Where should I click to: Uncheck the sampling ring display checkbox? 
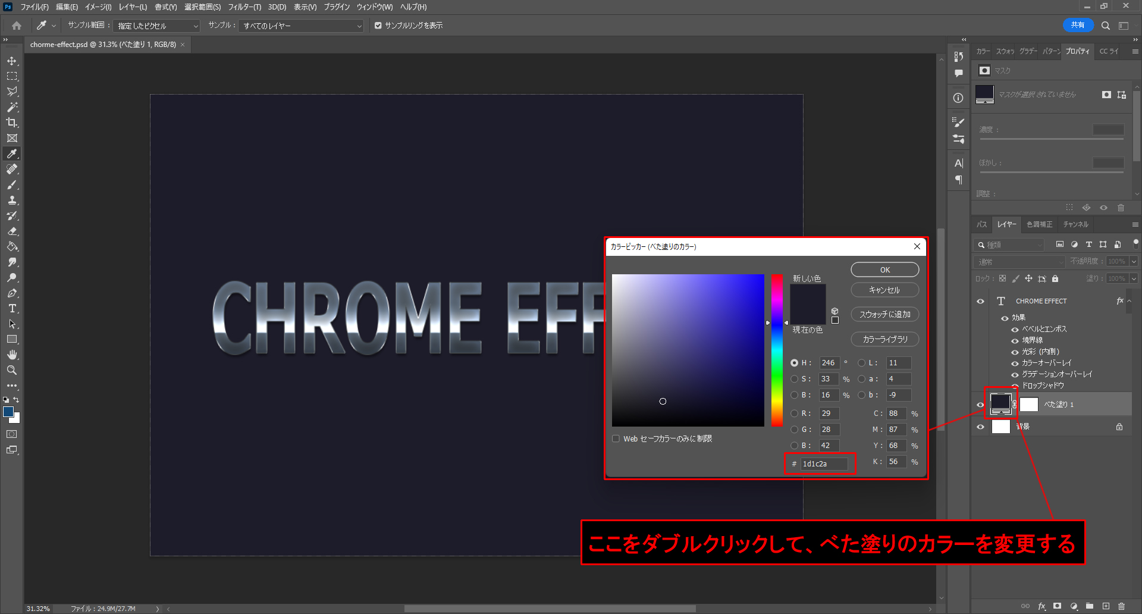378,26
